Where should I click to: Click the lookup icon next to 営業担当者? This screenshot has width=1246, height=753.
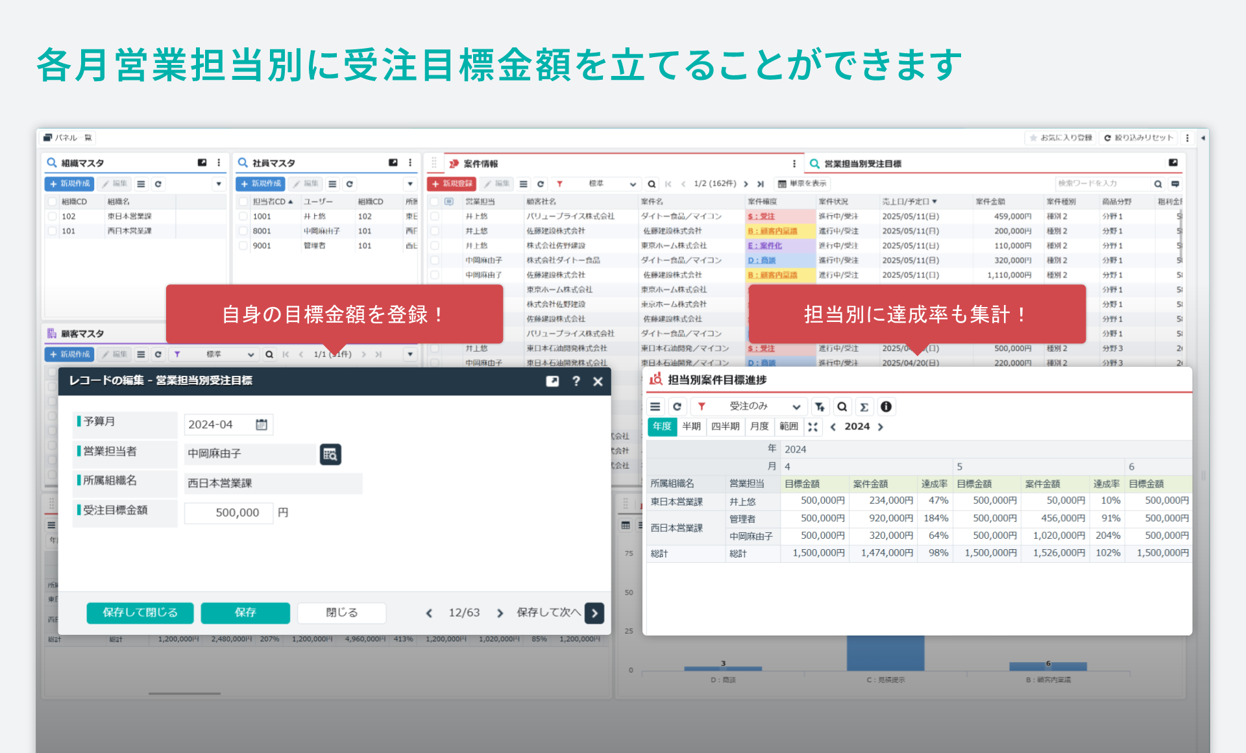(x=330, y=454)
